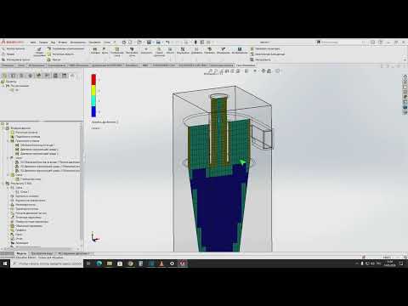
Task: Collapse the Goals node expander in tree
Action: (x=8, y=158)
